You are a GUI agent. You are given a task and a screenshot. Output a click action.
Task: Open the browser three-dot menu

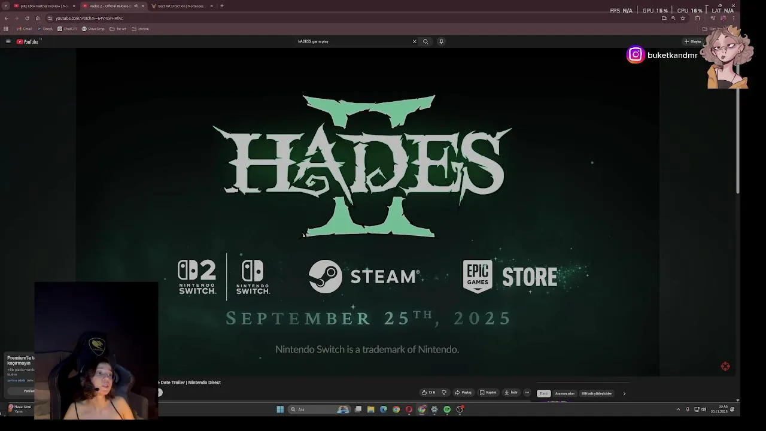click(x=734, y=18)
